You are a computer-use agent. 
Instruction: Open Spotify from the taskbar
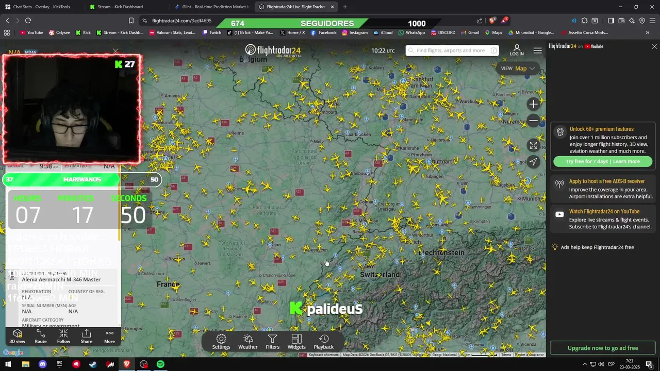pyautogui.click(x=160, y=364)
